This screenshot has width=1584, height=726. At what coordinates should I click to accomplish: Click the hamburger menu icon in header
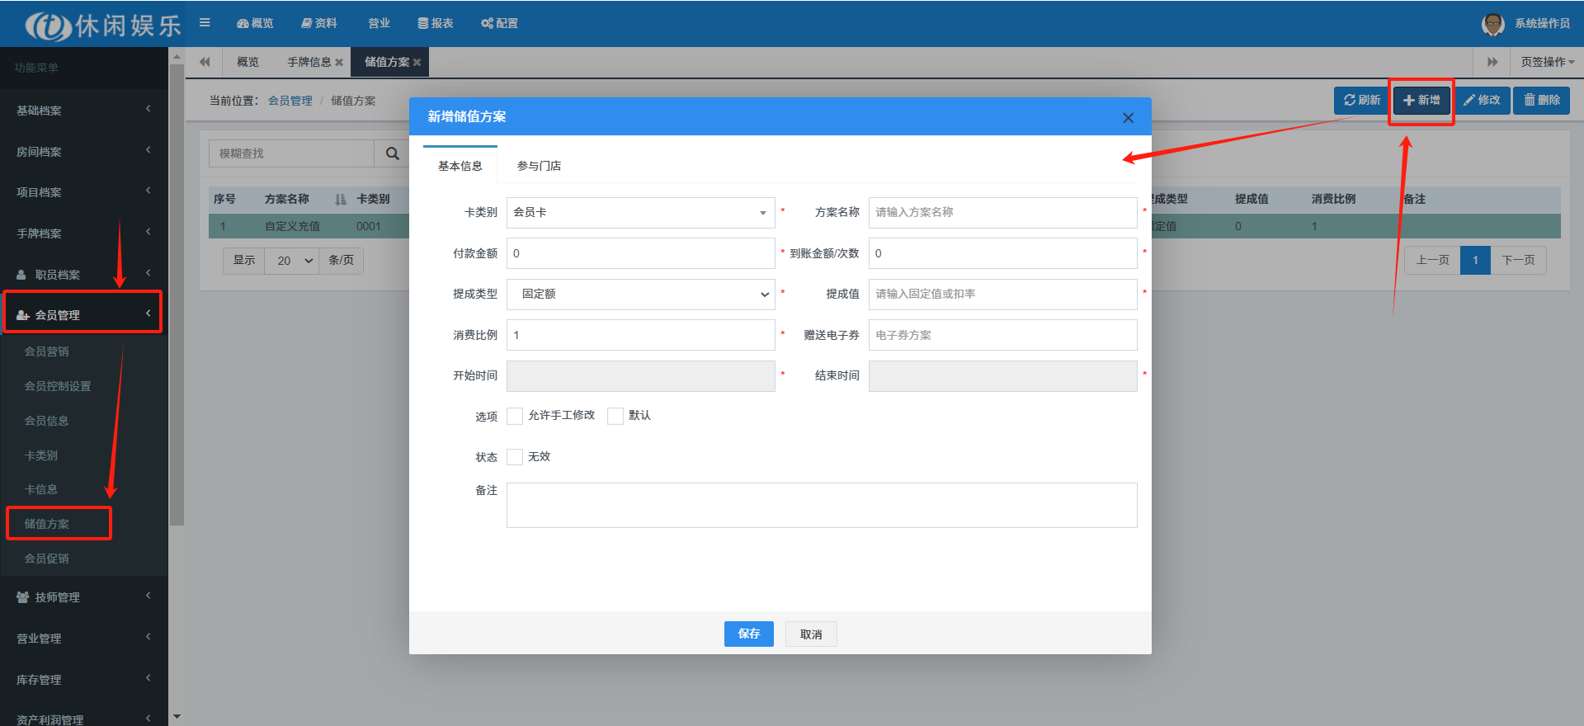[x=205, y=23]
